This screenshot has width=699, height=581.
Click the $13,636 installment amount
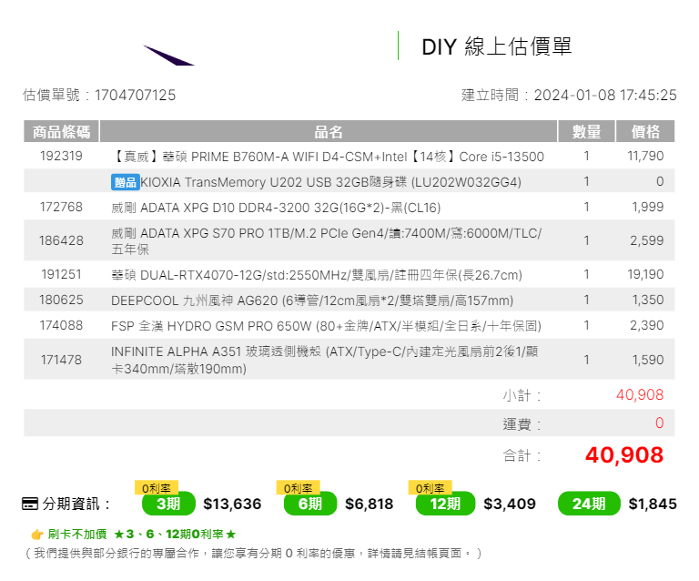232,504
